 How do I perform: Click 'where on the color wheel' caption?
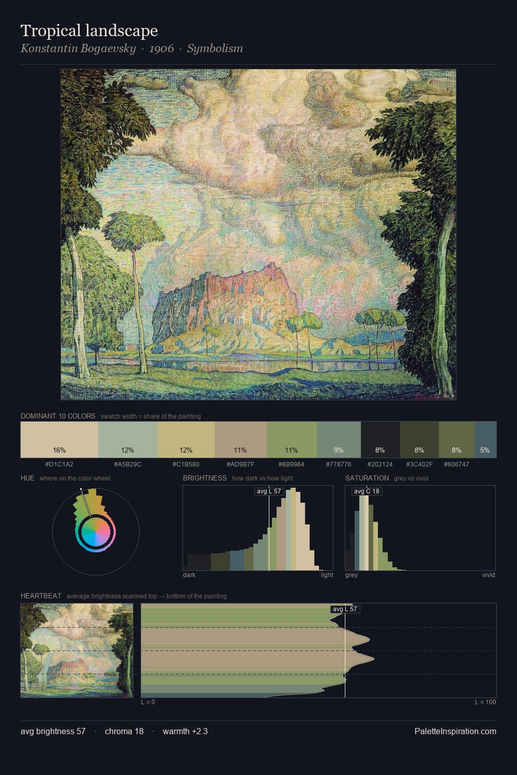[x=75, y=478]
